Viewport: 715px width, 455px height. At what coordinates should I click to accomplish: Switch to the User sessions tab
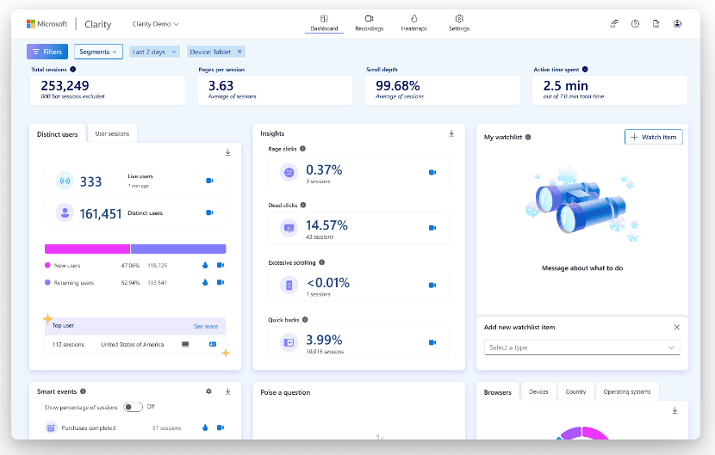click(112, 134)
